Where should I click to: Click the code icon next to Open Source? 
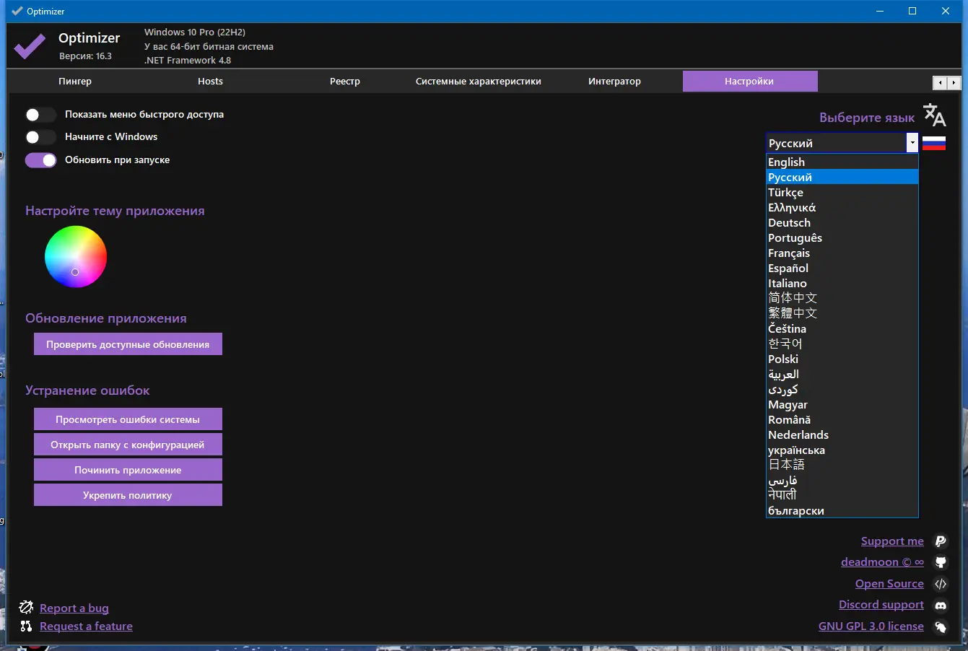(x=941, y=584)
